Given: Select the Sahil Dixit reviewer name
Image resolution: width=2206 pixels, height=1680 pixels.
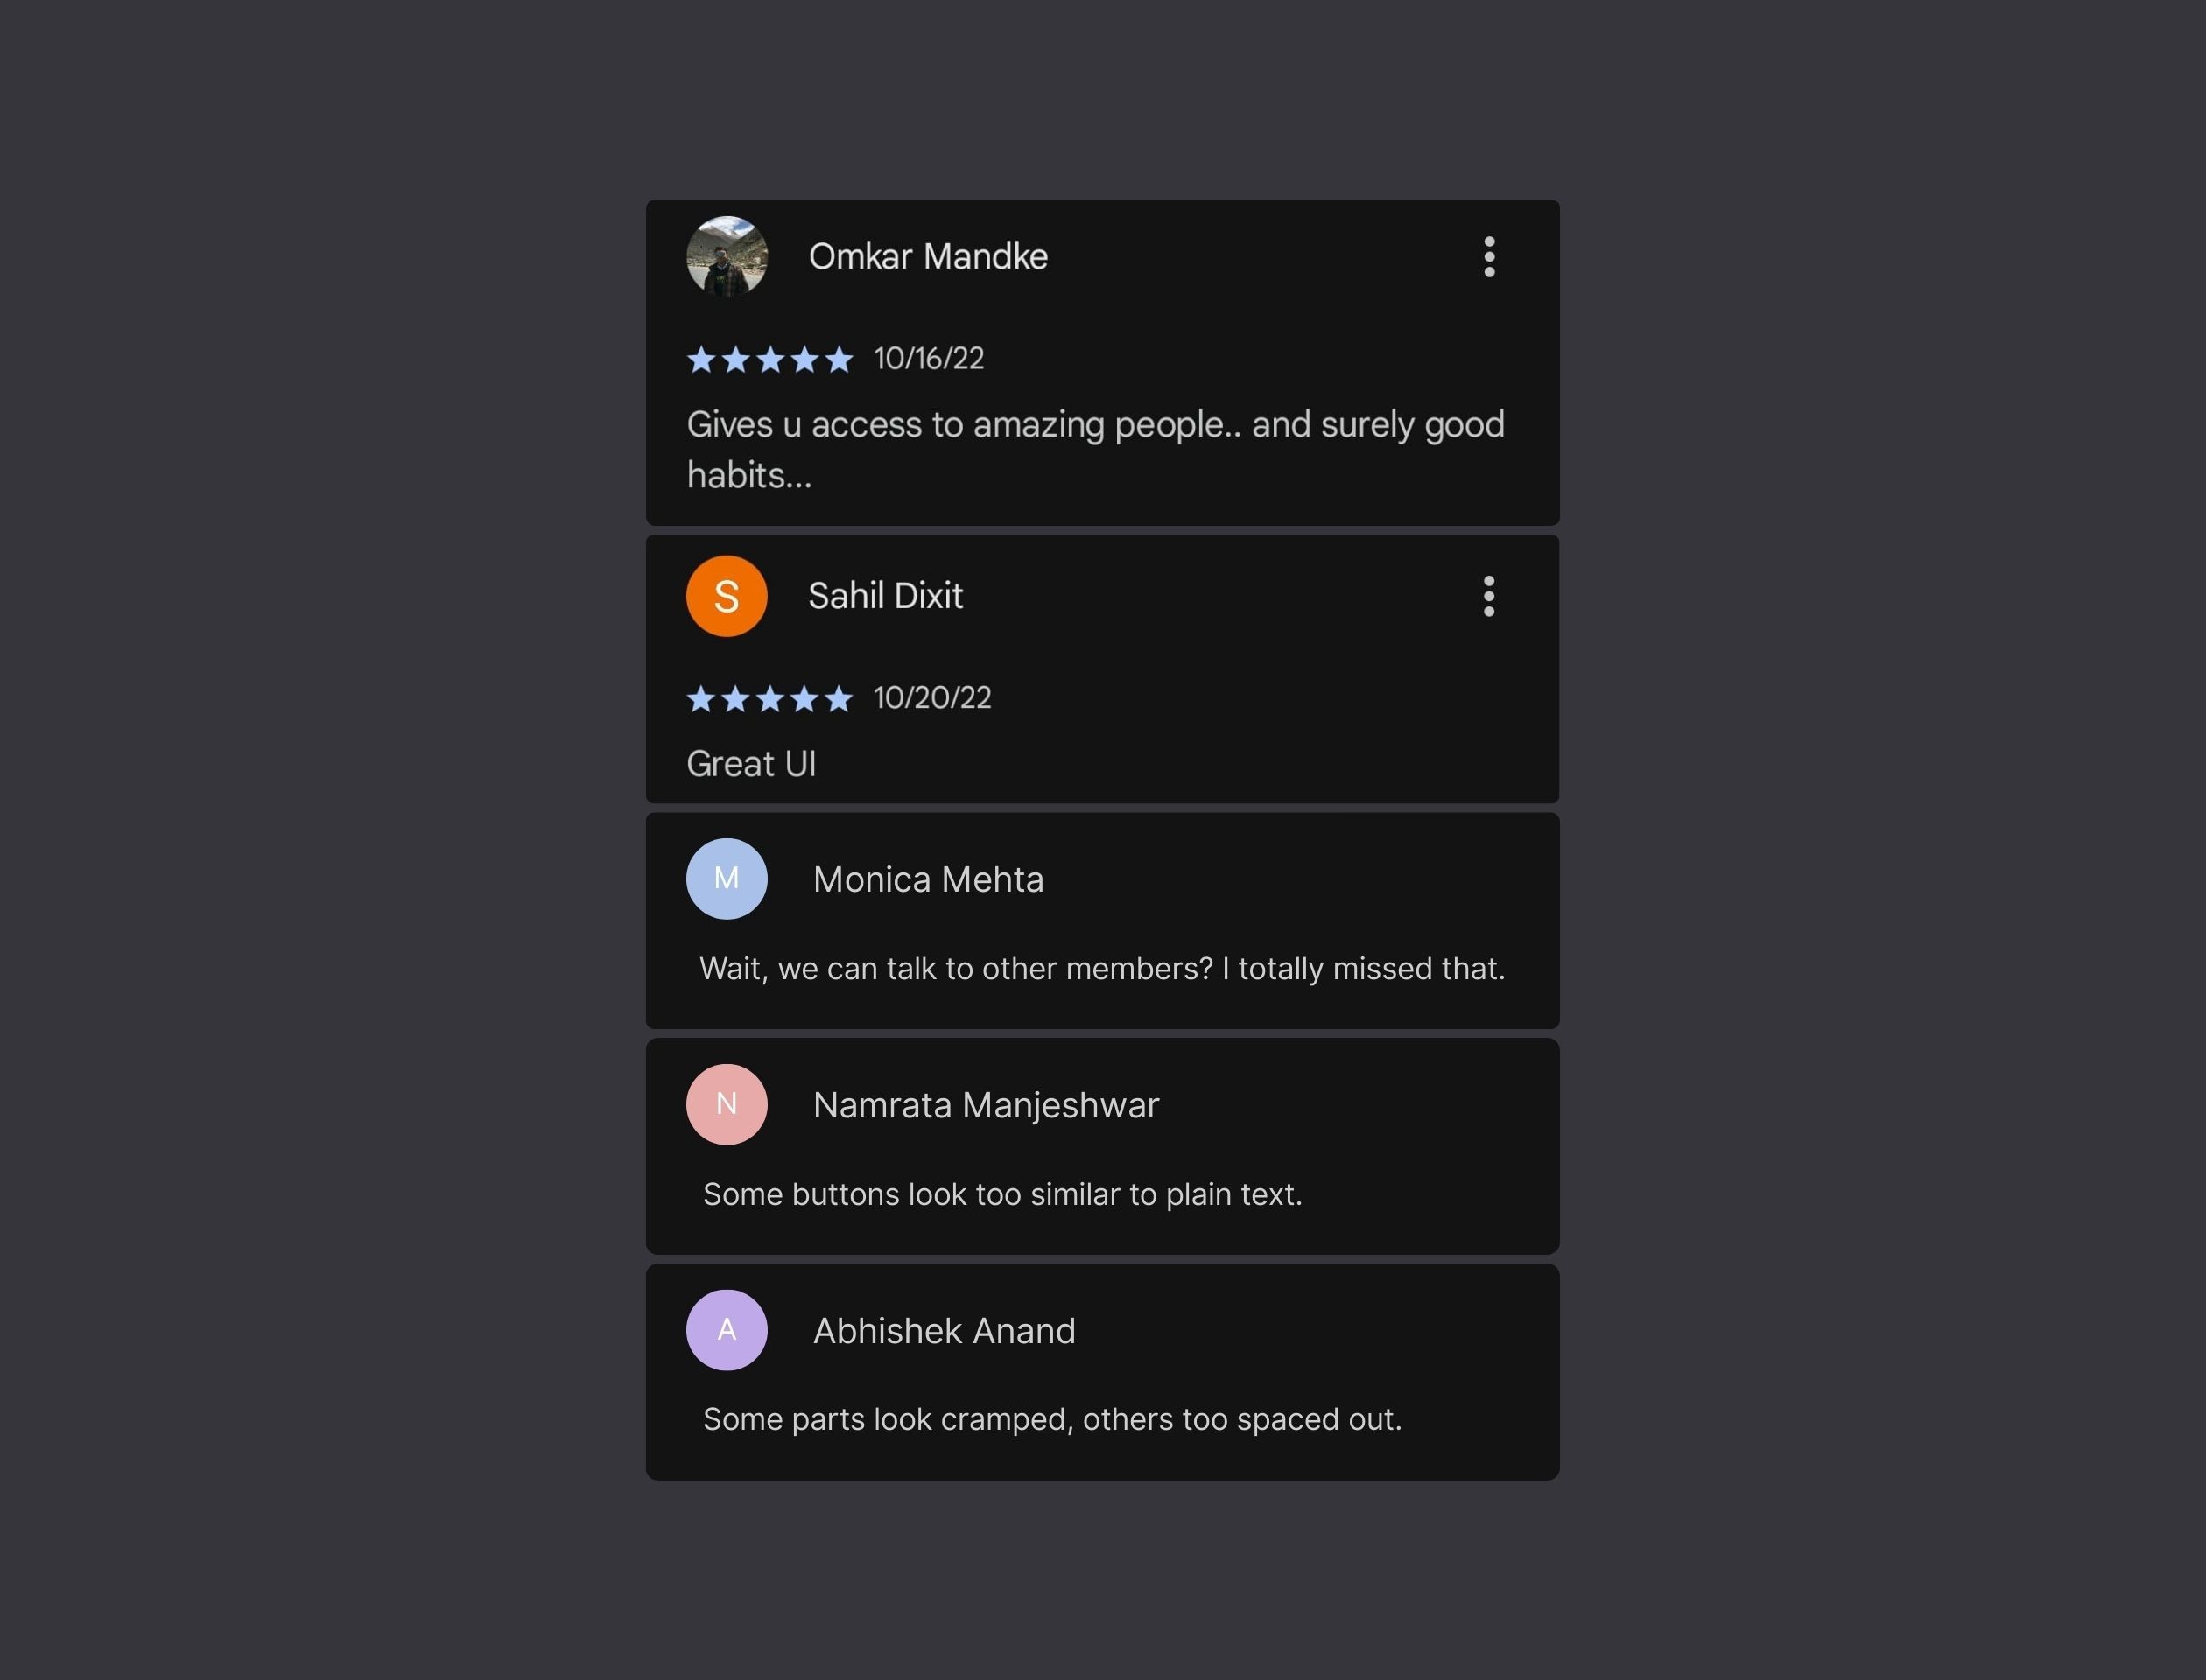Looking at the screenshot, I should tap(885, 596).
